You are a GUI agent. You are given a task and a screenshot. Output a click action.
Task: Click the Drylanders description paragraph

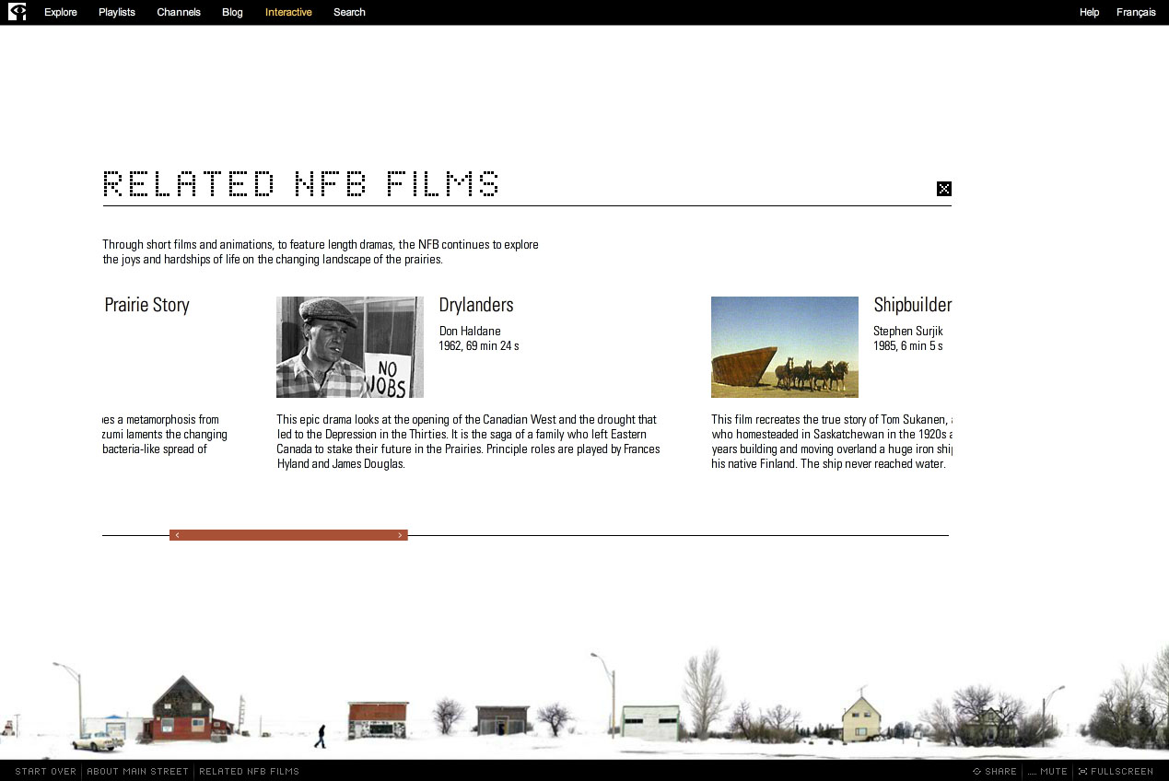tap(468, 442)
